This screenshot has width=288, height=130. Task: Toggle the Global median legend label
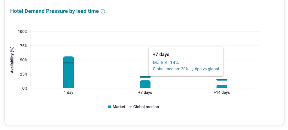pyautogui.click(x=146, y=107)
